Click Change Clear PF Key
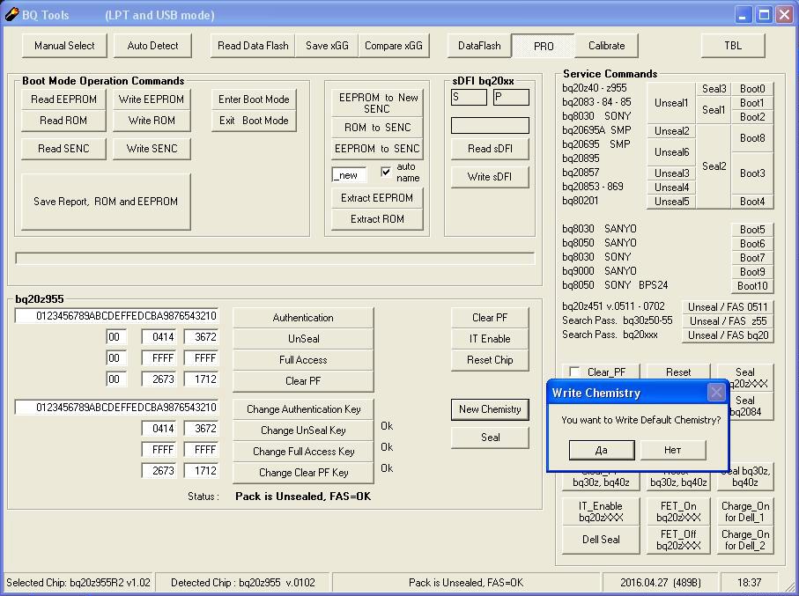 [x=303, y=473]
